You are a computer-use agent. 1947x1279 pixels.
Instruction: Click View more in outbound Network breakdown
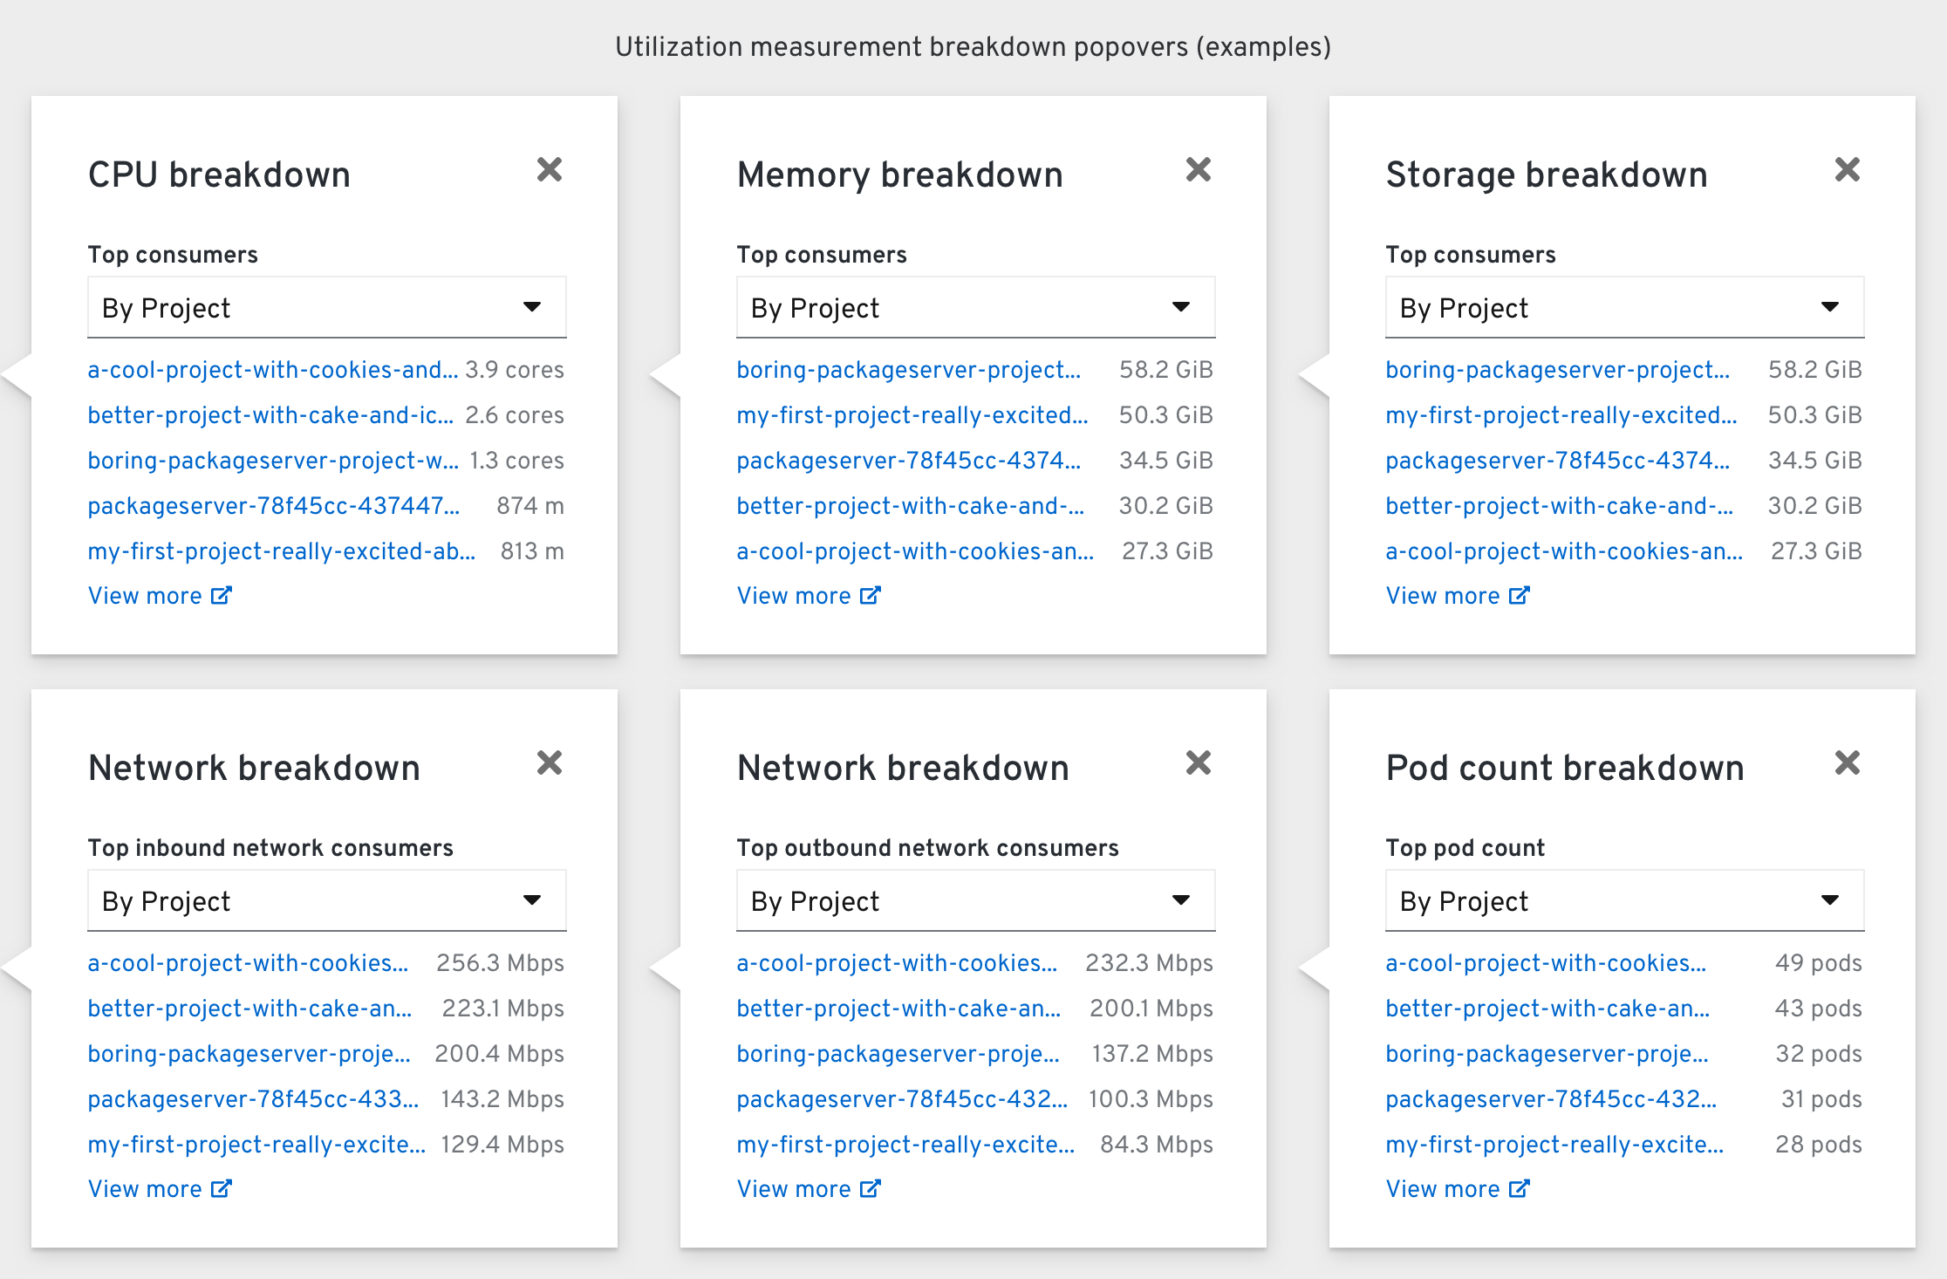click(809, 1189)
